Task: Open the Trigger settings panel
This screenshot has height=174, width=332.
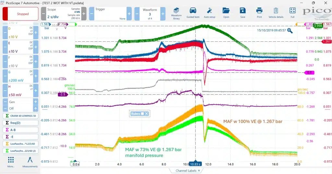Action: pyautogui.click(x=110, y=14)
